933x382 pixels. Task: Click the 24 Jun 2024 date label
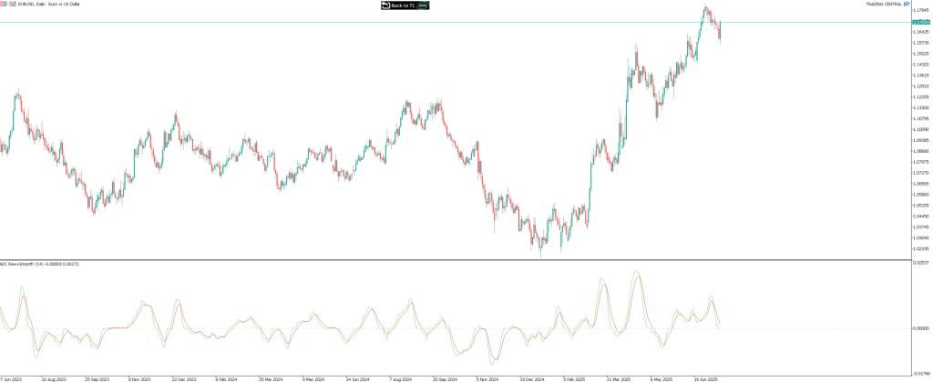tap(357, 377)
